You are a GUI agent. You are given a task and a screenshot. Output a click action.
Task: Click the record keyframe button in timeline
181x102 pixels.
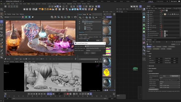[x=68, y=94]
